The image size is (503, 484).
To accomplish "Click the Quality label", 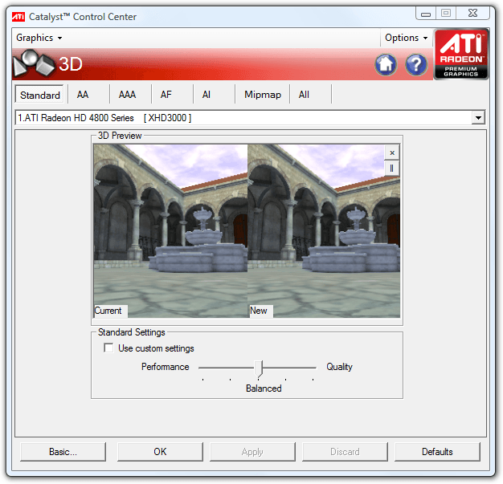I will [x=339, y=367].
